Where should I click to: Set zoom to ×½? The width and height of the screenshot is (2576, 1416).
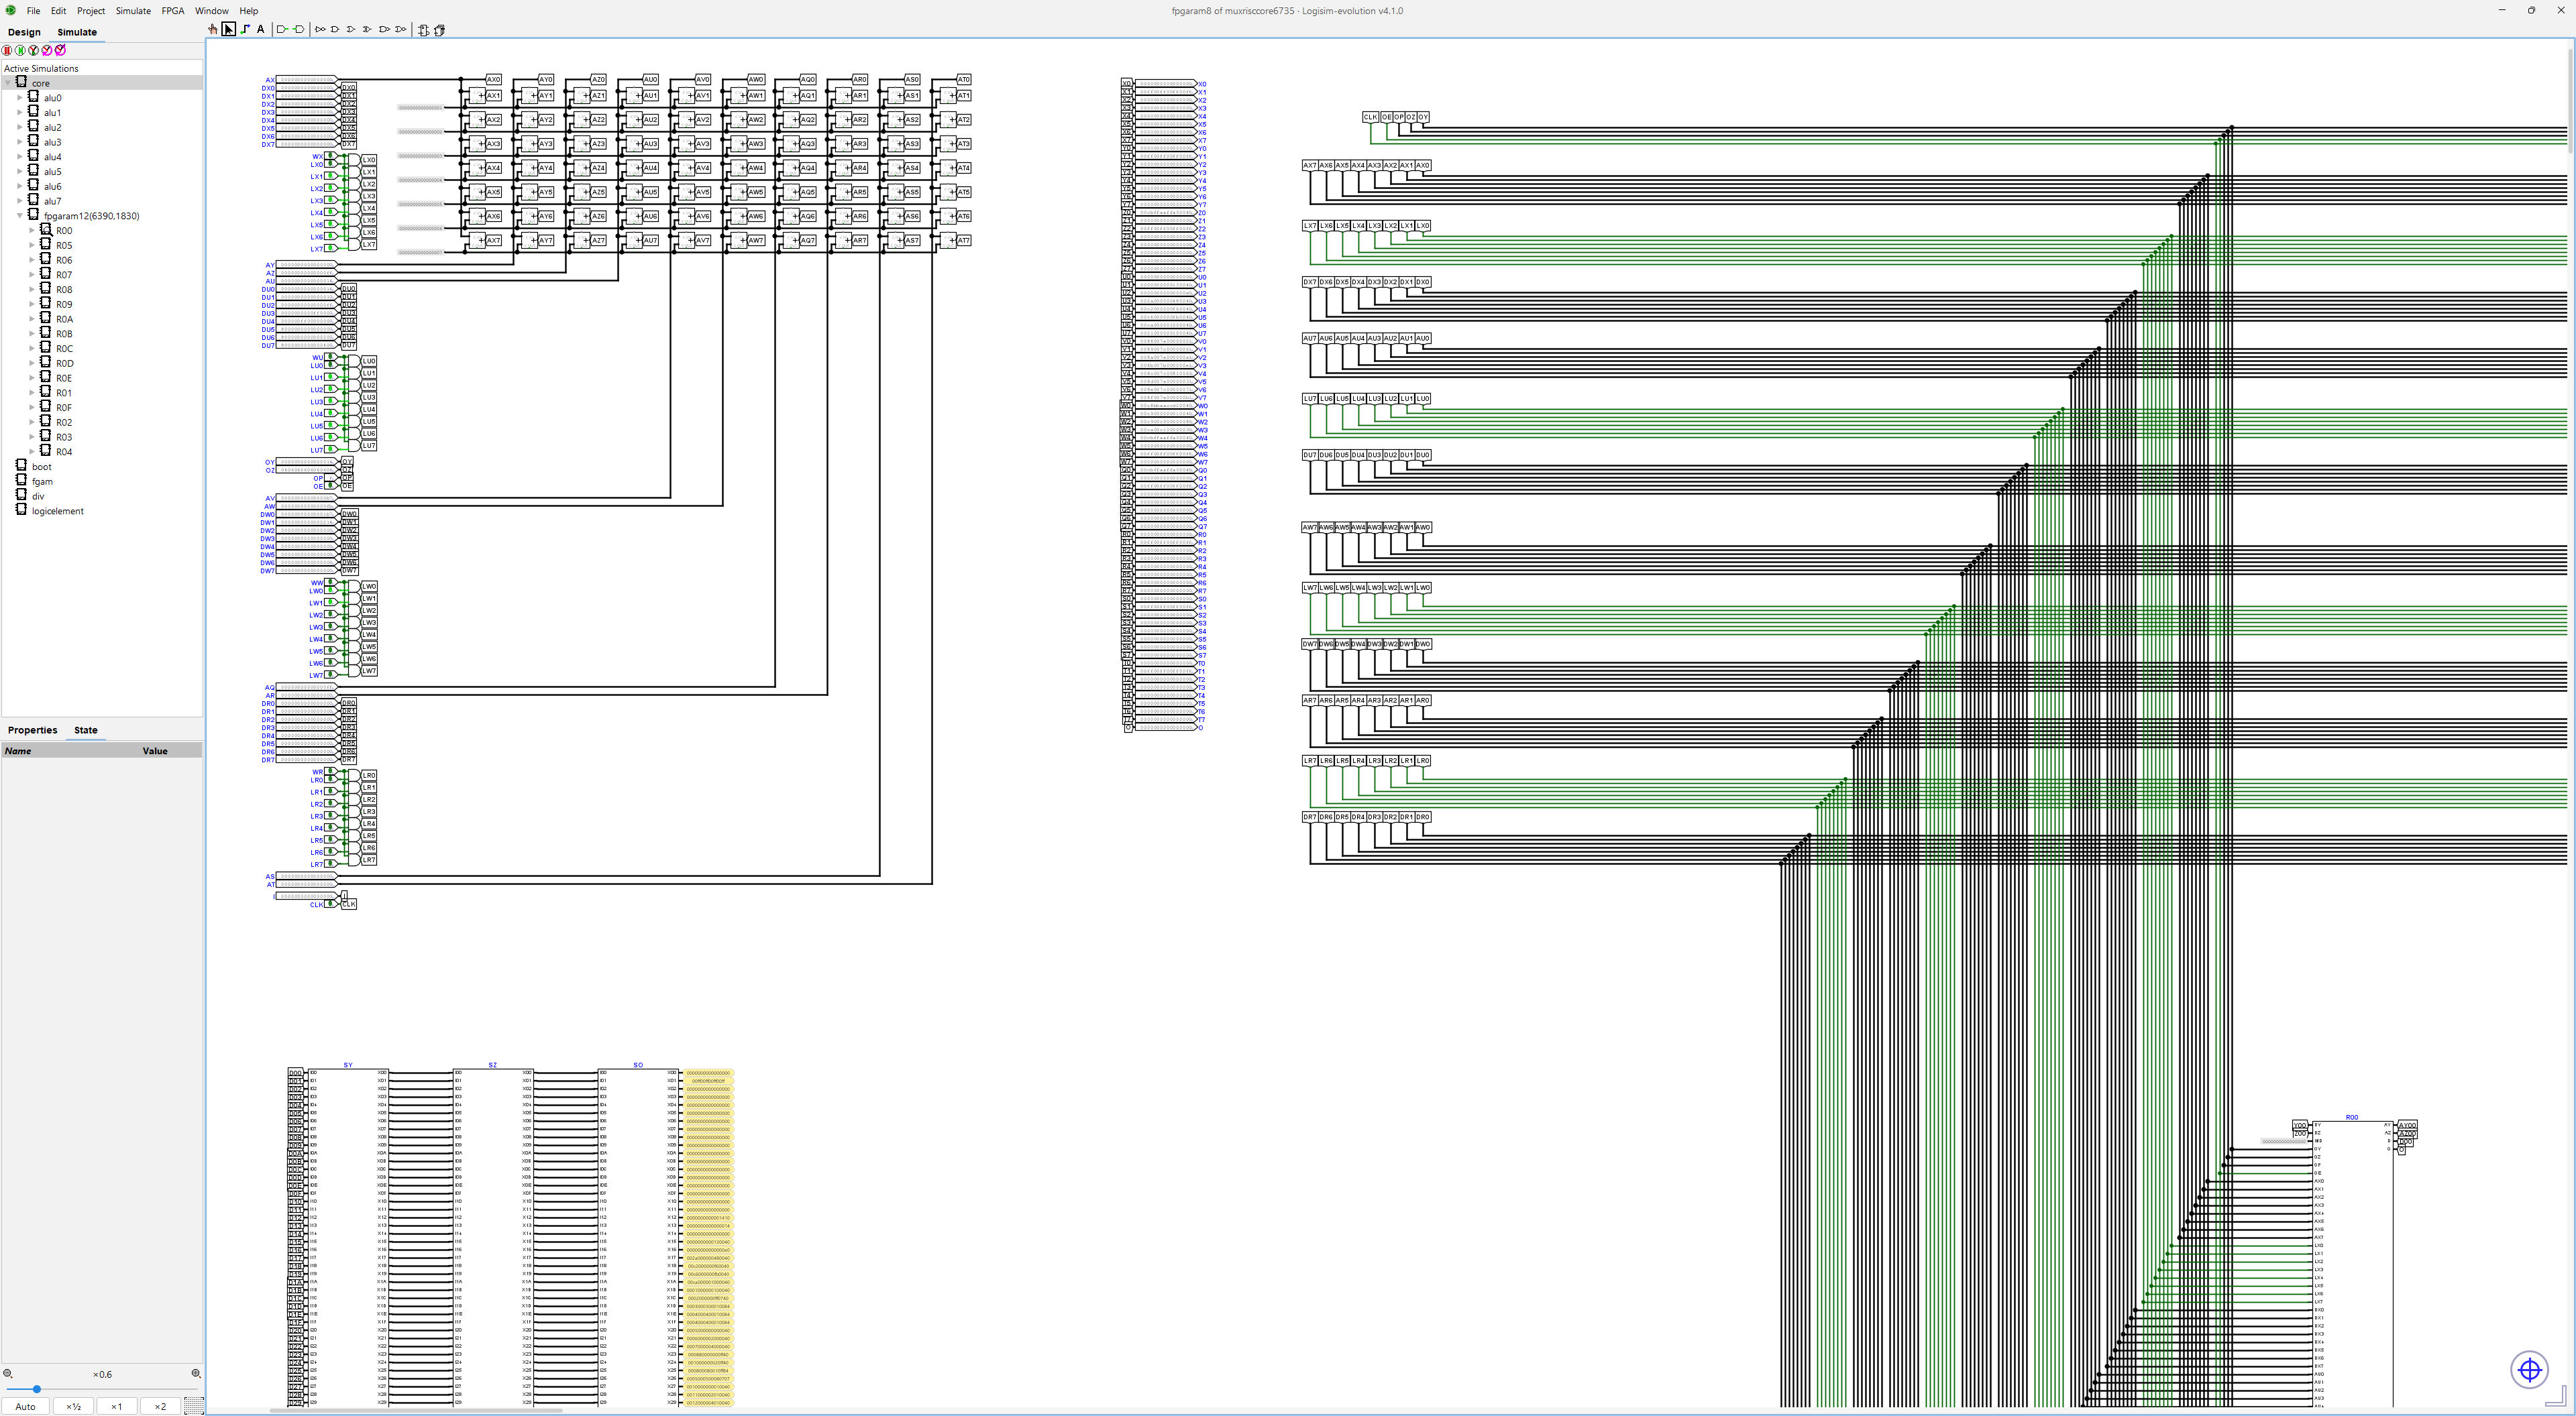coord(74,1406)
